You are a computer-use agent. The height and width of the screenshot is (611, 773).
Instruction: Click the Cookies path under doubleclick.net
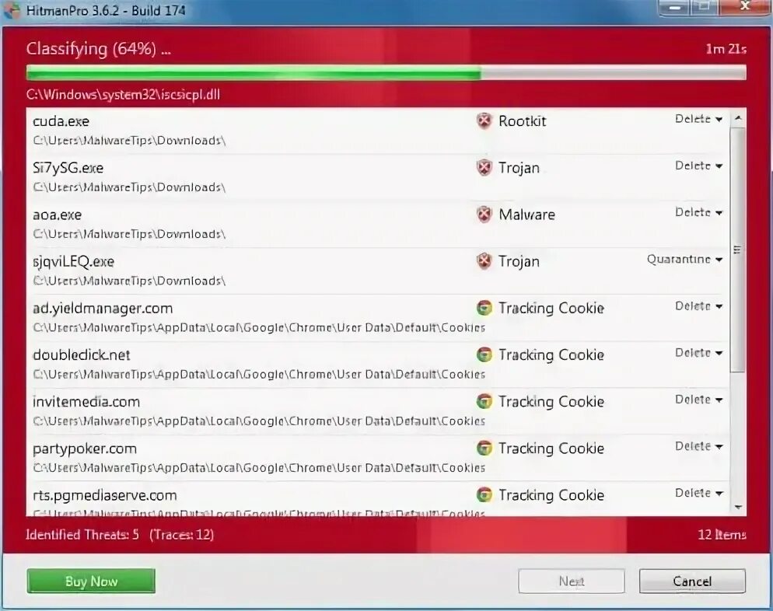click(x=259, y=375)
